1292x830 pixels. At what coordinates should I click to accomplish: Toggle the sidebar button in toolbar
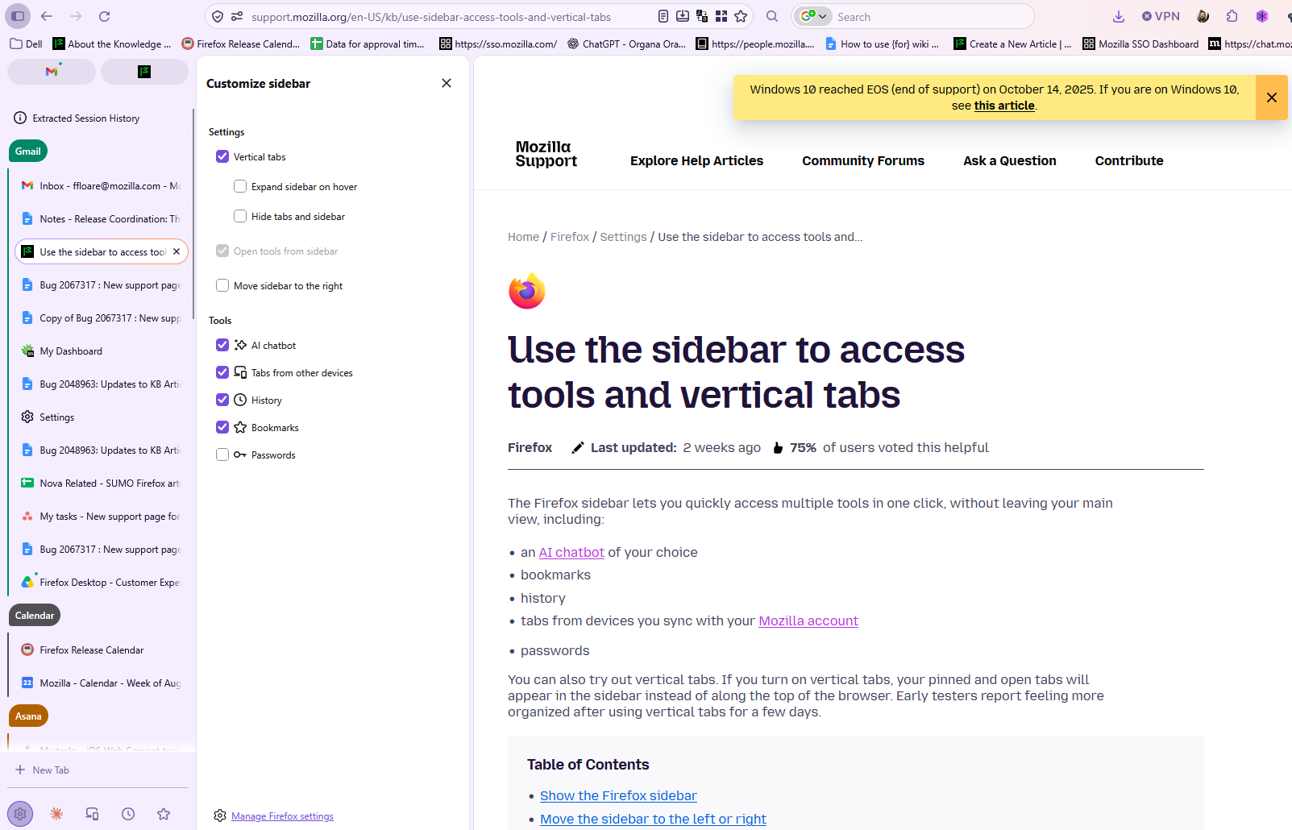(18, 16)
